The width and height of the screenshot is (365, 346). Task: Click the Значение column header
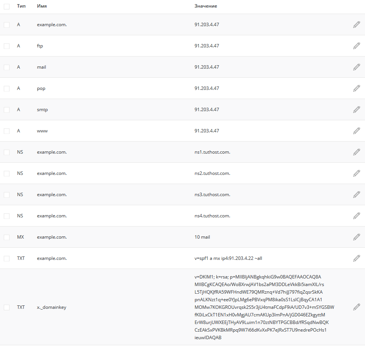tap(206, 6)
